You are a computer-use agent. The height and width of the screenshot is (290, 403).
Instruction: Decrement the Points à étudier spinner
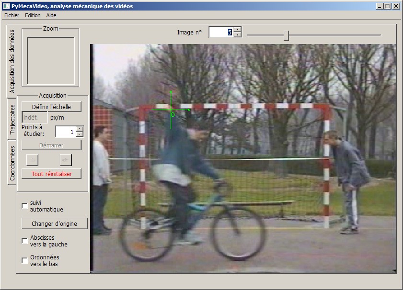point(80,134)
